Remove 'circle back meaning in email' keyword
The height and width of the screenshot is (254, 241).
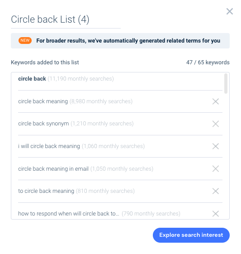point(215,169)
